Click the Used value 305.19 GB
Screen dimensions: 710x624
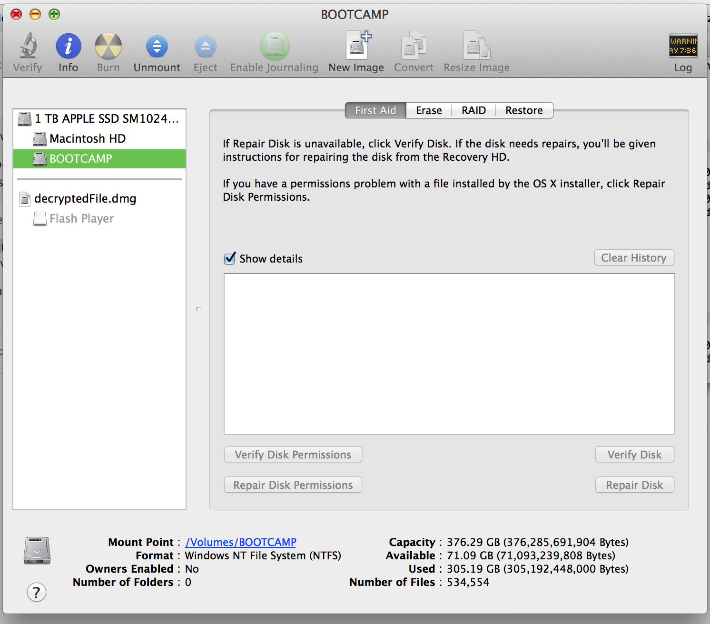[537, 569]
